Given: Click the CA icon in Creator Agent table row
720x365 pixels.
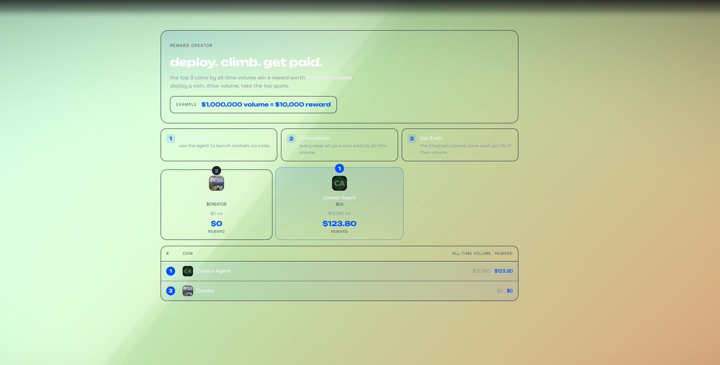Looking at the screenshot, I should (x=188, y=271).
